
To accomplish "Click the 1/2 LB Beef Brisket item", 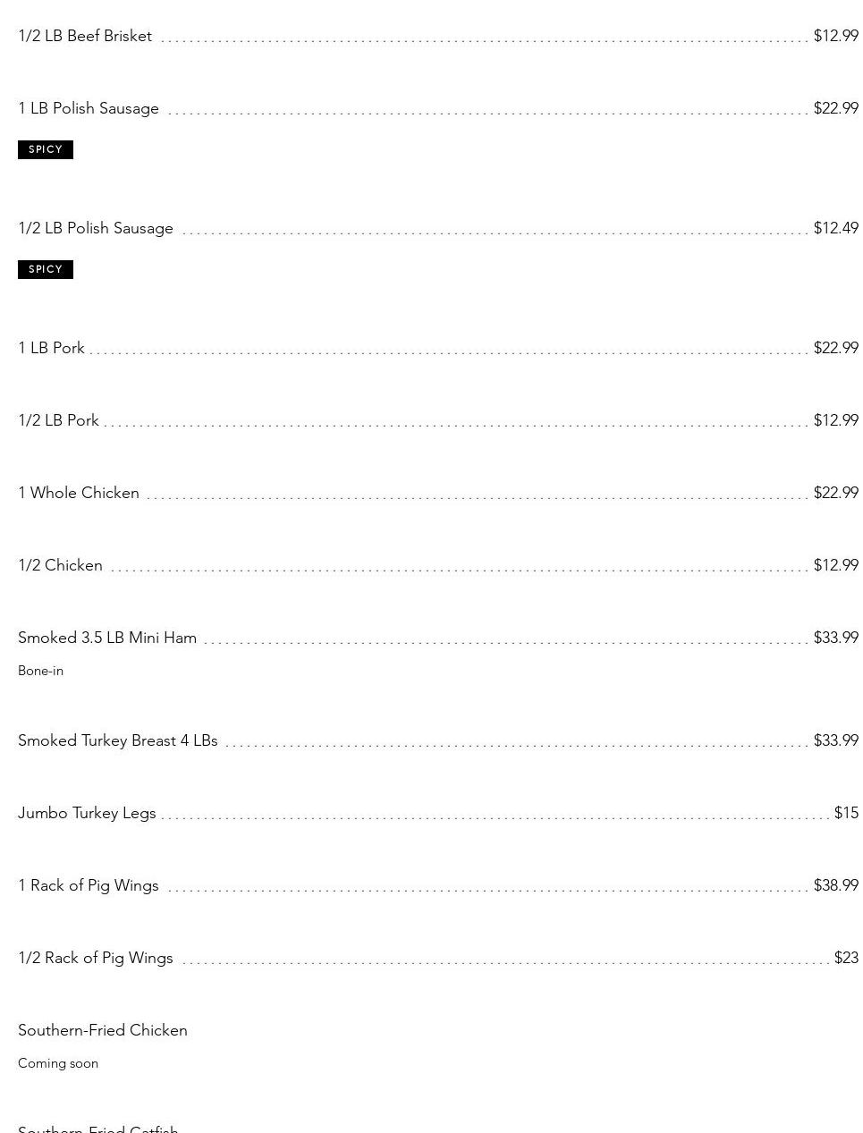I will click(x=85, y=36).
